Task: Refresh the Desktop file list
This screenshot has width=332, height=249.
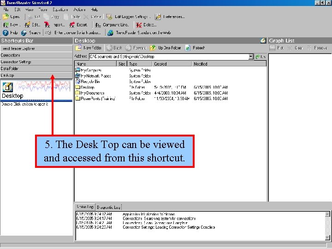Action: 195,48
